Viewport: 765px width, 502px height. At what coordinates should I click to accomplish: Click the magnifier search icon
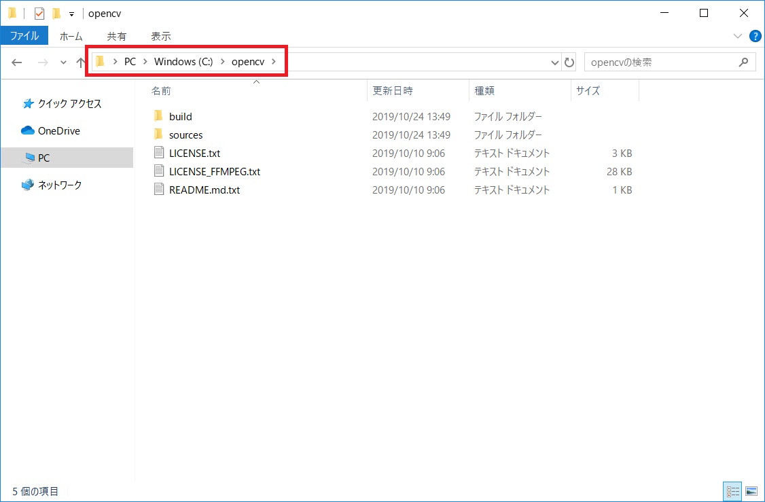click(x=743, y=62)
